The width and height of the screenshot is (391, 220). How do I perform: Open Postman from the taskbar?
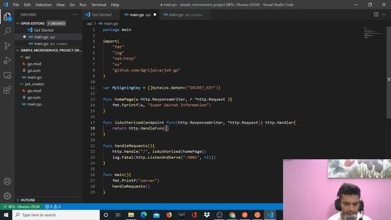(244, 215)
